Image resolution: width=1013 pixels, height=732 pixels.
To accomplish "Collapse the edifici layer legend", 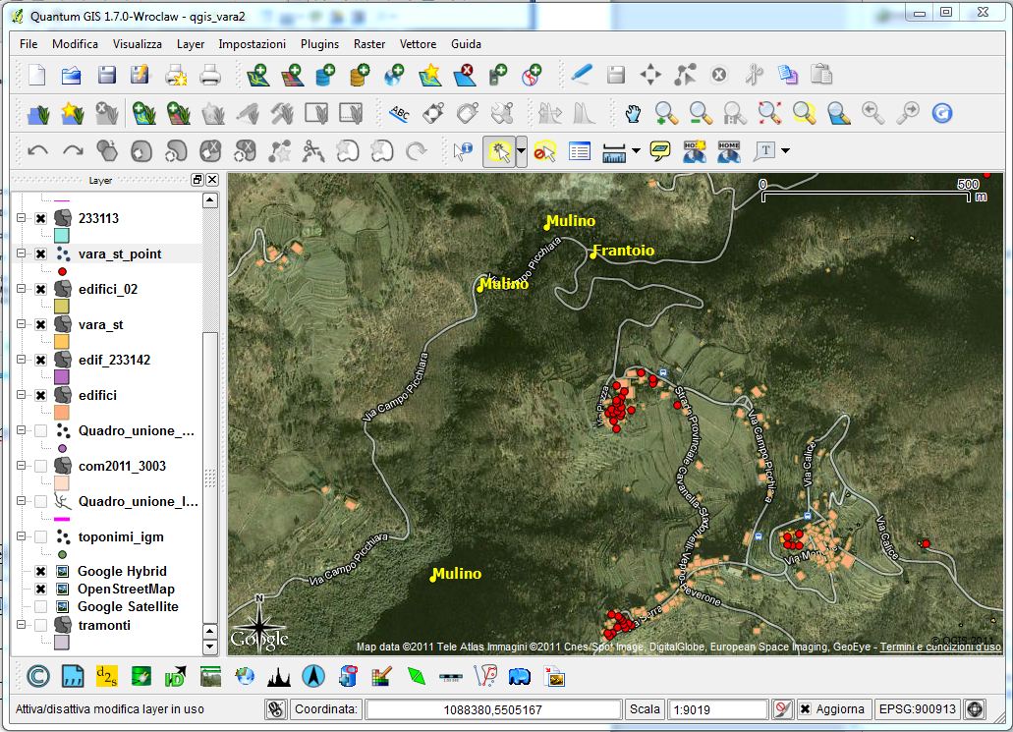I will click(x=22, y=395).
